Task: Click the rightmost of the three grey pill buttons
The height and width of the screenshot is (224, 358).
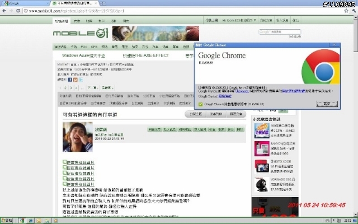Action: (x=236, y=114)
